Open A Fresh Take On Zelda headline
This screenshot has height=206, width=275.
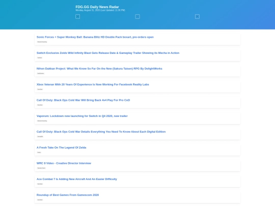click(x=62, y=148)
